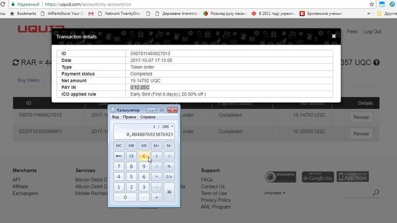Click the calculator result display
Image resolution: width=397 pixels, height=223 pixels.
[144, 131]
